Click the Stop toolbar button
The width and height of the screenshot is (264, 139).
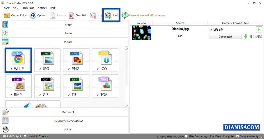tap(96, 15)
